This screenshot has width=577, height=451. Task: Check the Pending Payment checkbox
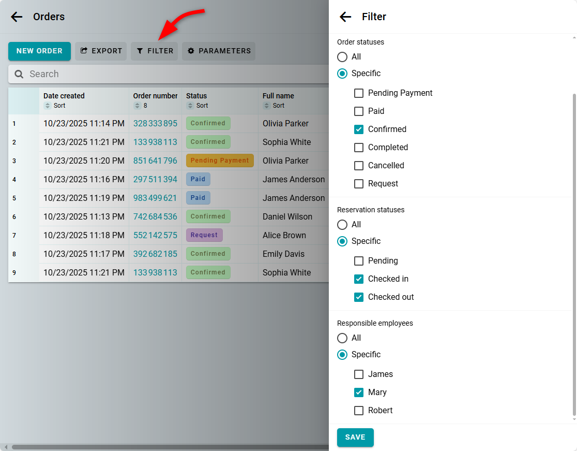click(x=359, y=93)
